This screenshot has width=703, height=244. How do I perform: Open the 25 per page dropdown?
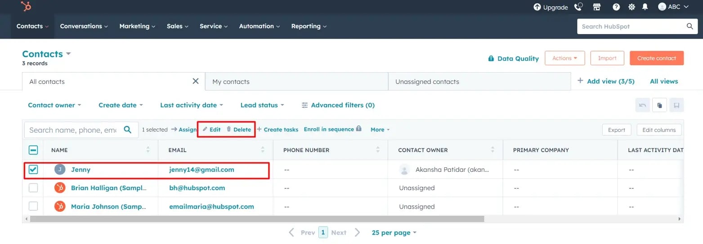(394, 232)
